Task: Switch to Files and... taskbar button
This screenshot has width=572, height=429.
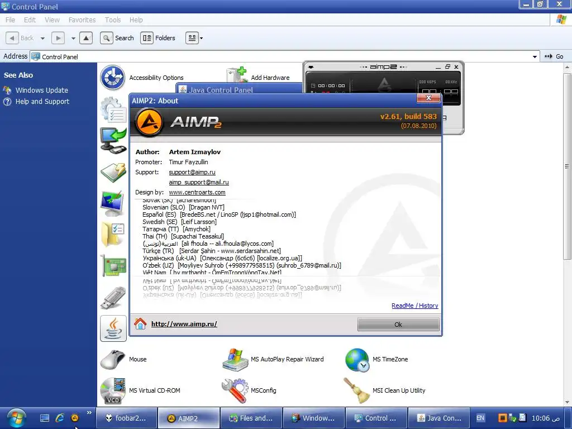Action: [251, 418]
